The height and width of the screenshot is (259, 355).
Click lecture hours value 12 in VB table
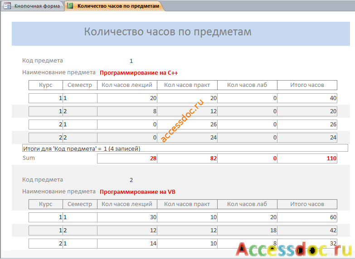pos(127,230)
